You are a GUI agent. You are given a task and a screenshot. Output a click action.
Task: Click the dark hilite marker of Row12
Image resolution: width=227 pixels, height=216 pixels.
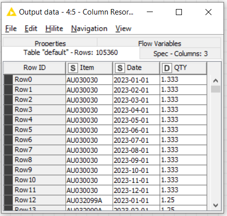pos(8,200)
